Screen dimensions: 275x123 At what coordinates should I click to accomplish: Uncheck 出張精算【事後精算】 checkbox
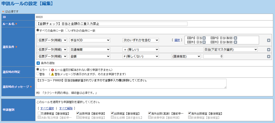(112, 113)
